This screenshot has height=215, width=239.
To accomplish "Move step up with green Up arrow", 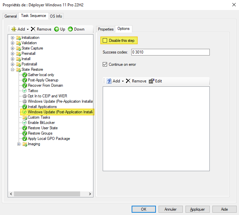I will [57, 29].
